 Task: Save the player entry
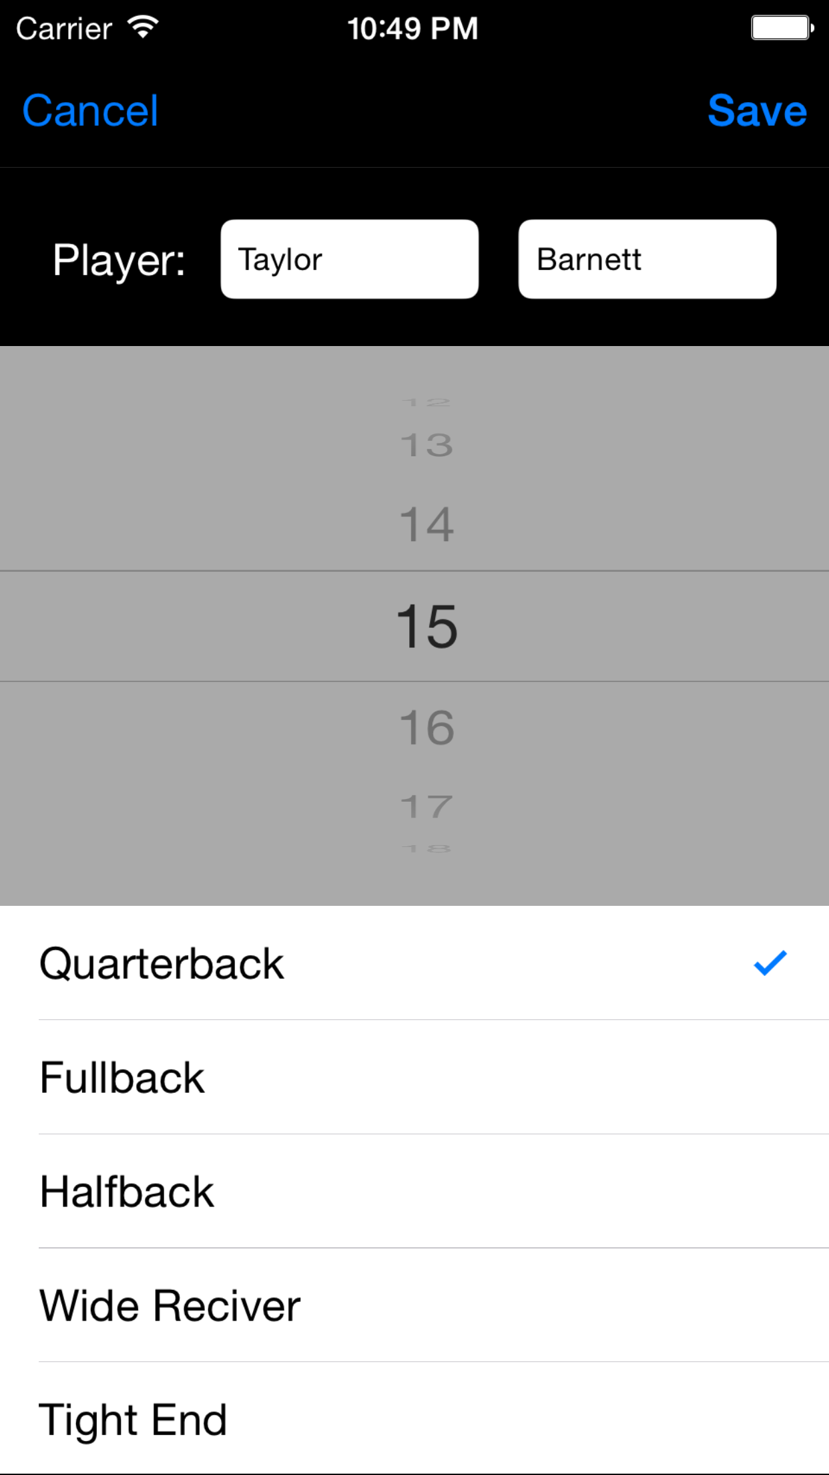tap(757, 110)
